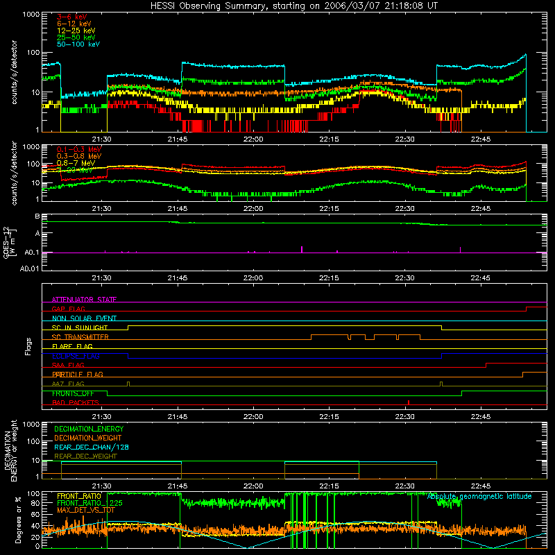Click the REAR_DEC_WEIGHT legend label

pyautogui.click(x=85, y=456)
